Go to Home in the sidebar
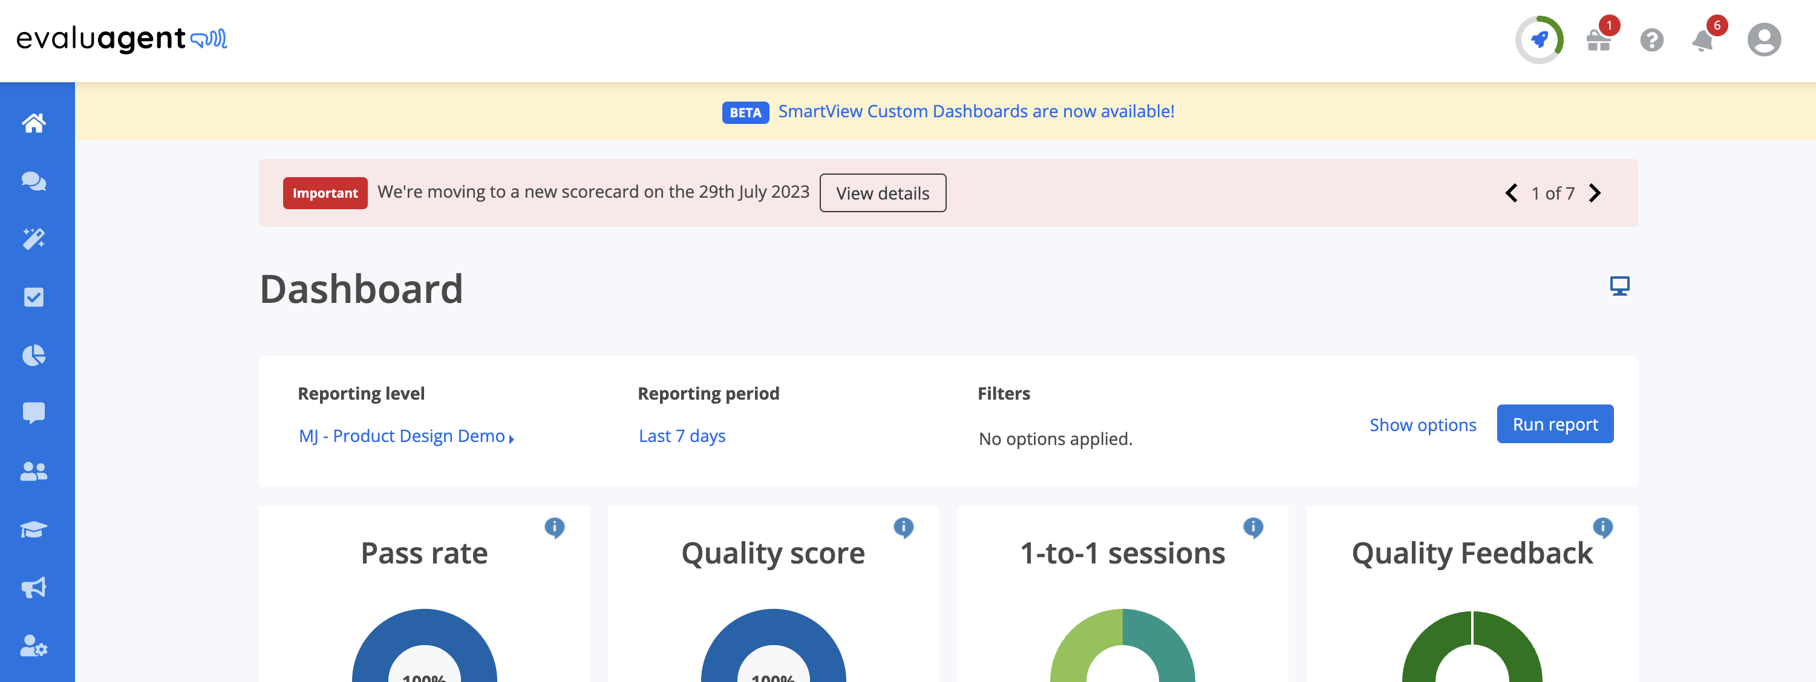 coord(34,123)
